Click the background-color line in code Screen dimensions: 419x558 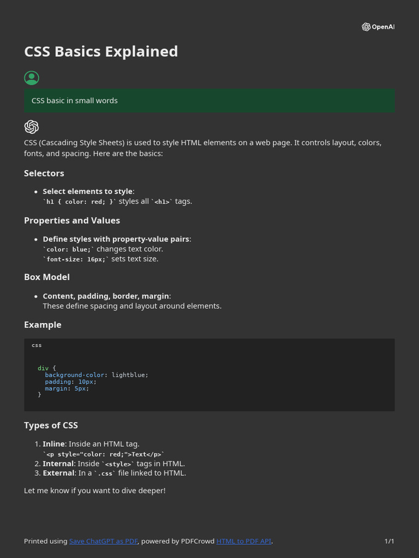click(97, 375)
